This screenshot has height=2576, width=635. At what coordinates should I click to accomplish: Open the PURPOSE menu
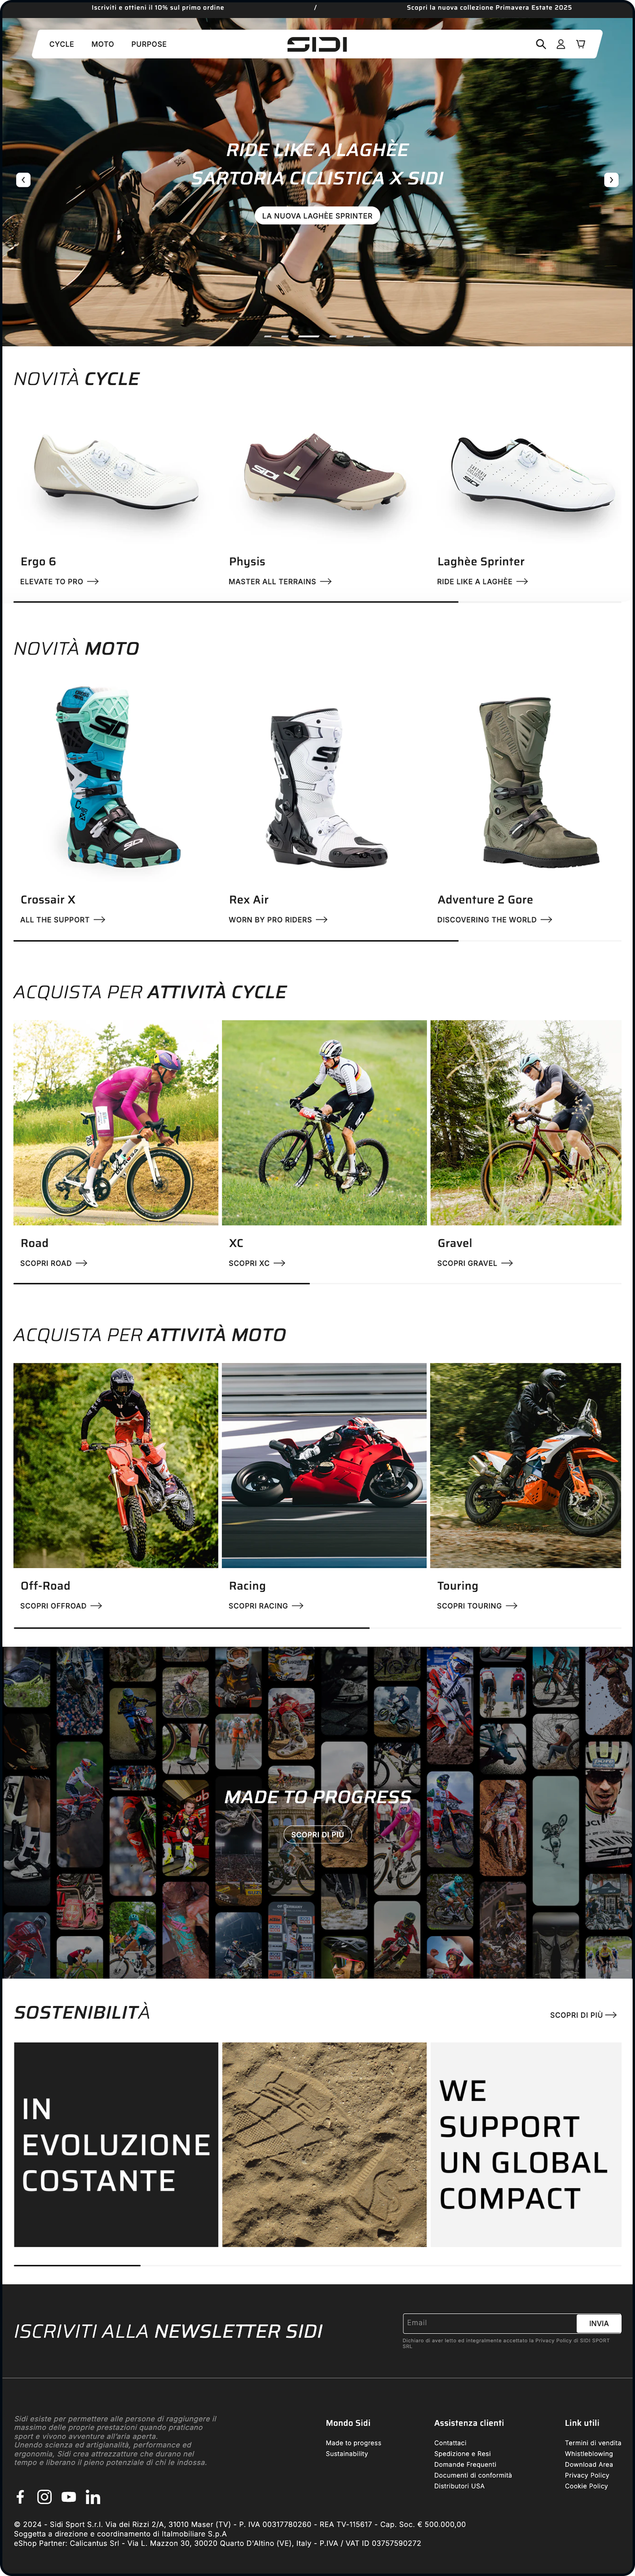tap(149, 44)
